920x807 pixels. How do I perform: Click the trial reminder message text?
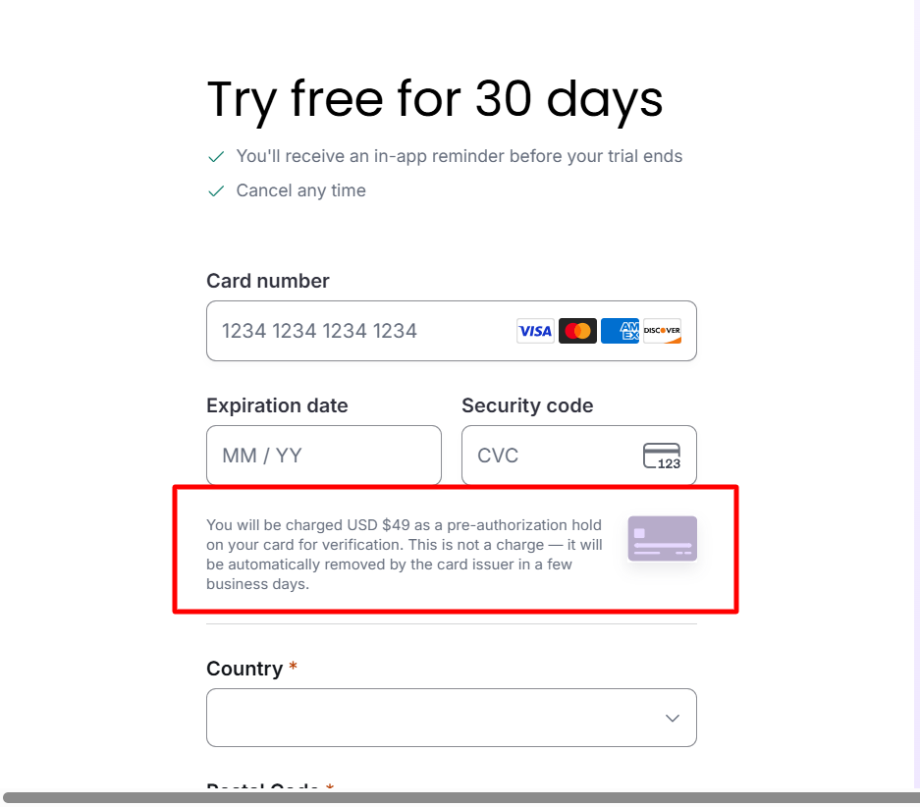point(459,155)
